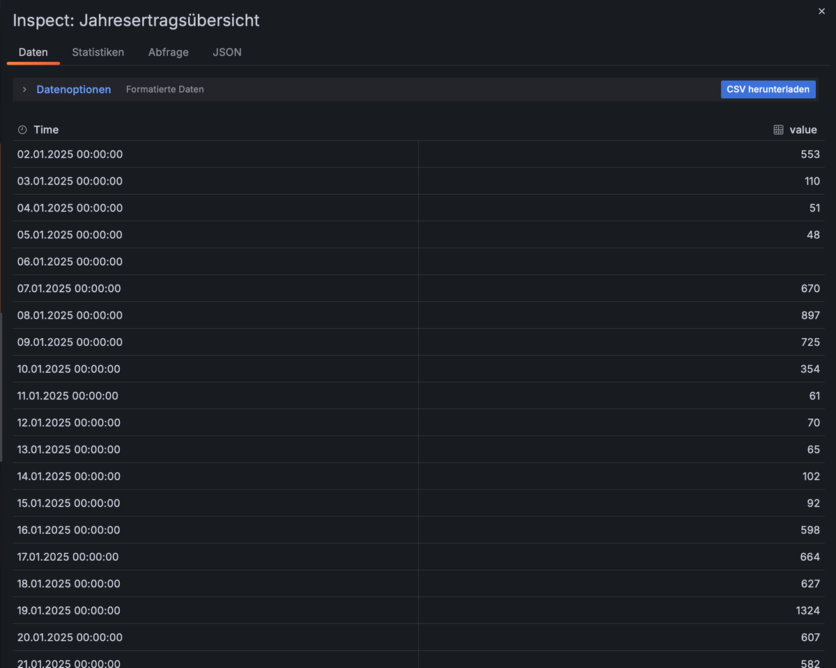The width and height of the screenshot is (836, 668).
Task: Click the CSV herunterladen button
Action: [x=768, y=89]
